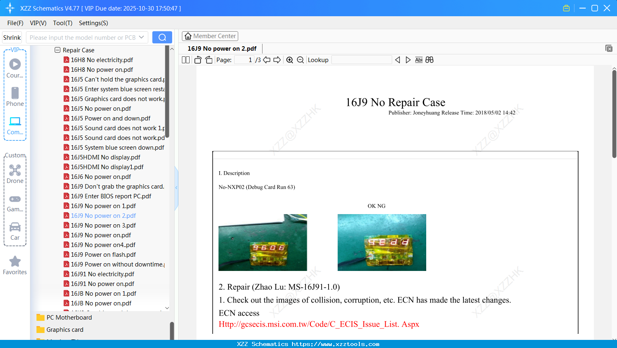The height and width of the screenshot is (348, 617).
Task: Open 16H8 No power on.pdf
Action: pos(102,70)
